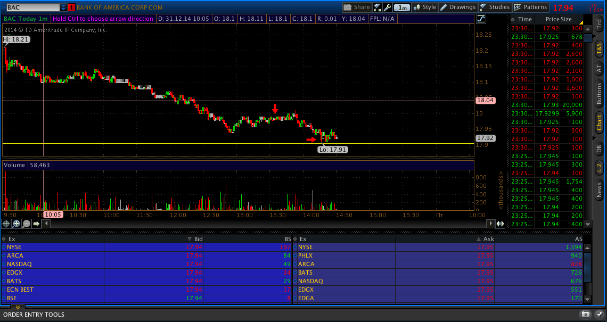Toggle the red alert indicator beside BAC
The width and height of the screenshot is (607, 322).
click(71, 7)
